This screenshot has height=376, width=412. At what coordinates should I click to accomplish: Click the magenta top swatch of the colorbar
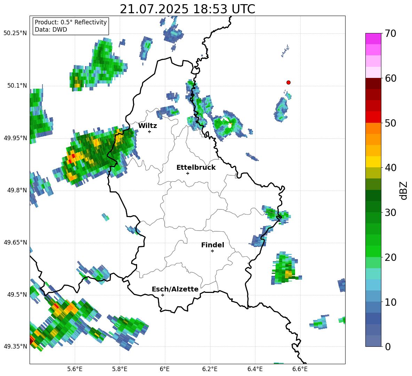coord(373,39)
